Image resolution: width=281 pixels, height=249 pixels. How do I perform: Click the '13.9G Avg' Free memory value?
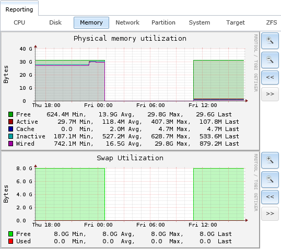point(116,114)
